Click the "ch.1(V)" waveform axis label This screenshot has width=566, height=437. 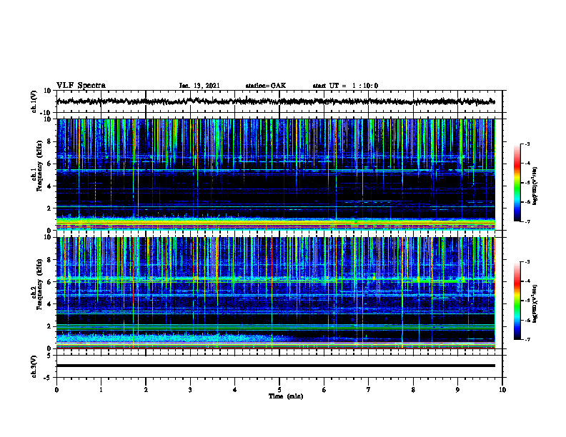tap(34, 101)
